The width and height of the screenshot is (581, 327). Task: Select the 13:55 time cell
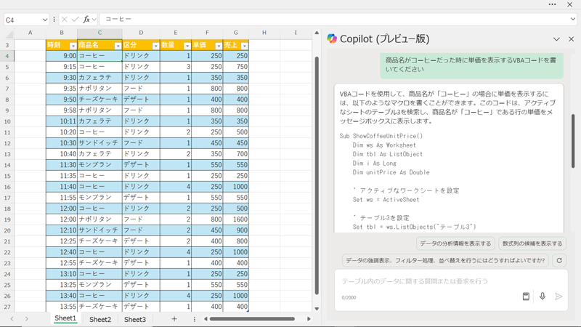click(62, 307)
